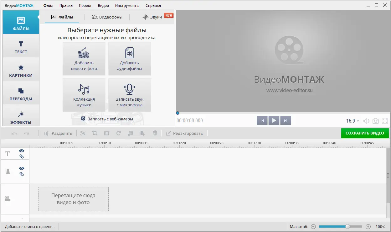Open the ЭФФЕКТЫ sidebar section
391x232 pixels.
21,116
